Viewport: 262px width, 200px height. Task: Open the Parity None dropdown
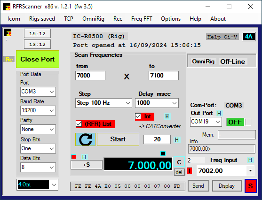[x=38, y=129]
